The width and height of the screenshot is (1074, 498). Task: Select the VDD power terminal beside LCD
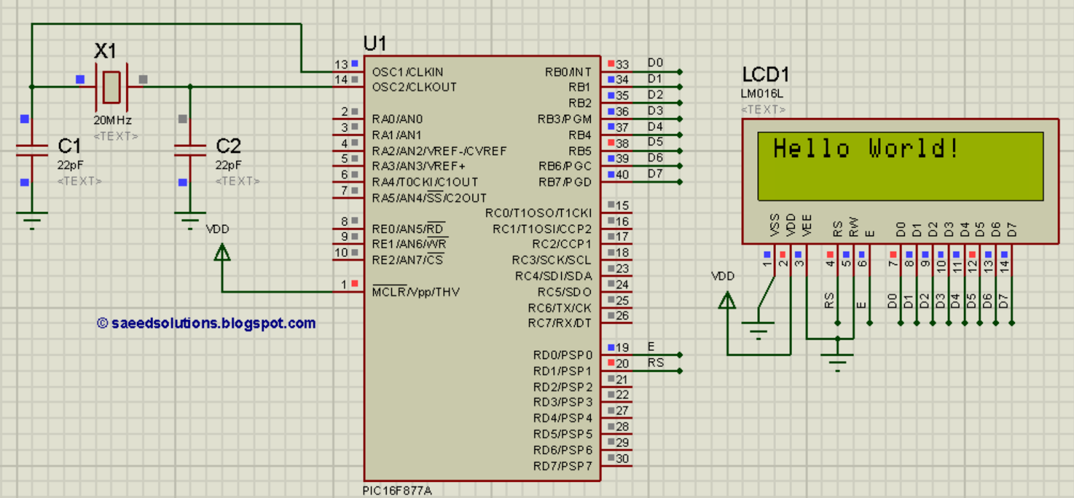727,300
